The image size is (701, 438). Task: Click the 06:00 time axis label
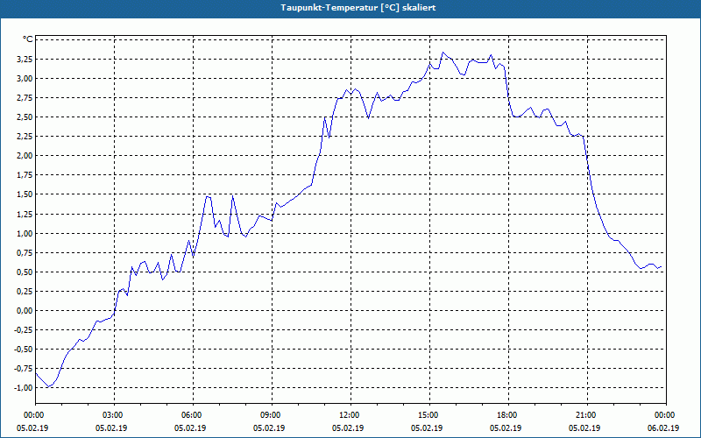tap(193, 415)
